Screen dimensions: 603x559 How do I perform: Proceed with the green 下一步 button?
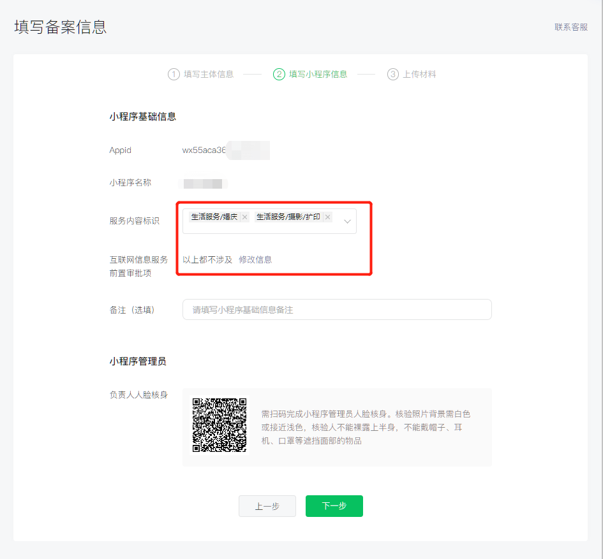[334, 506]
